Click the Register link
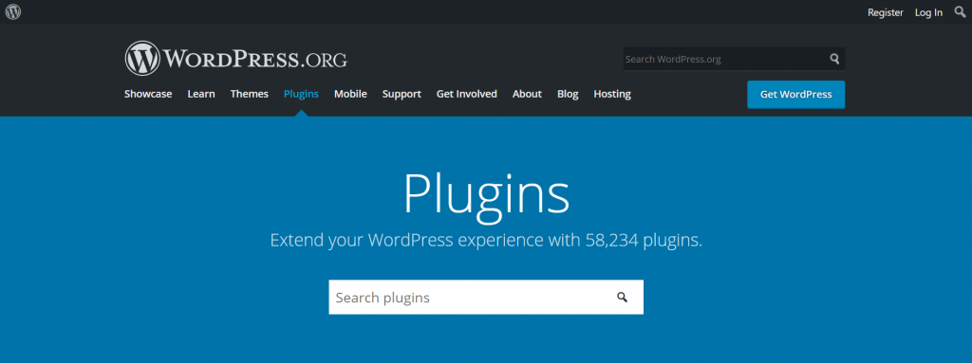 [x=886, y=12]
